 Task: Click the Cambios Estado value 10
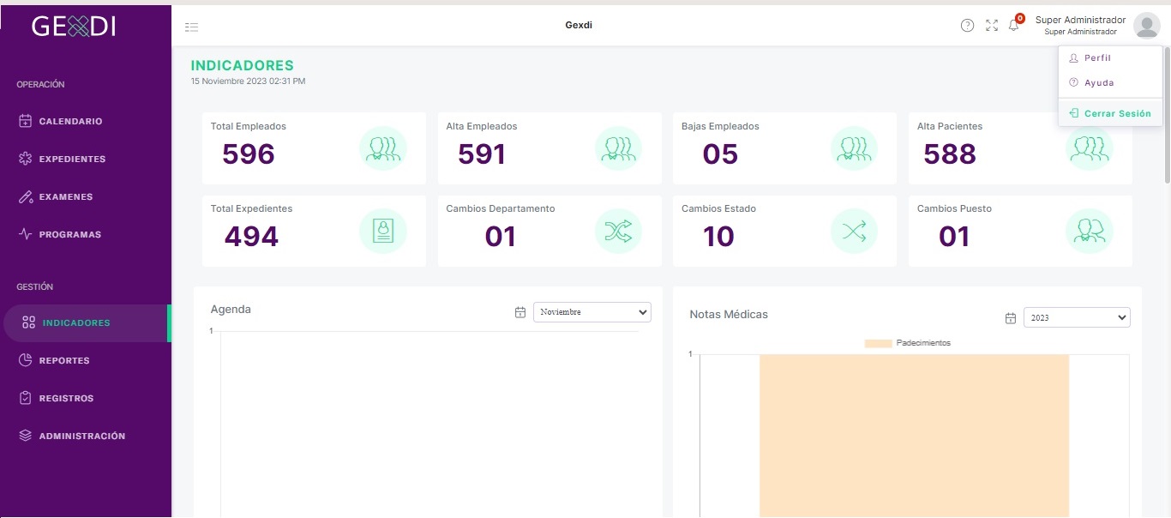[718, 236]
